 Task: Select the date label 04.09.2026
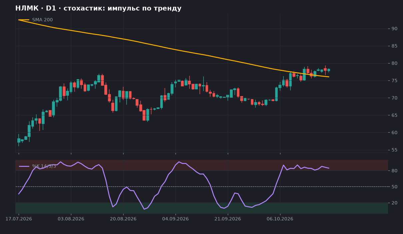176,219
